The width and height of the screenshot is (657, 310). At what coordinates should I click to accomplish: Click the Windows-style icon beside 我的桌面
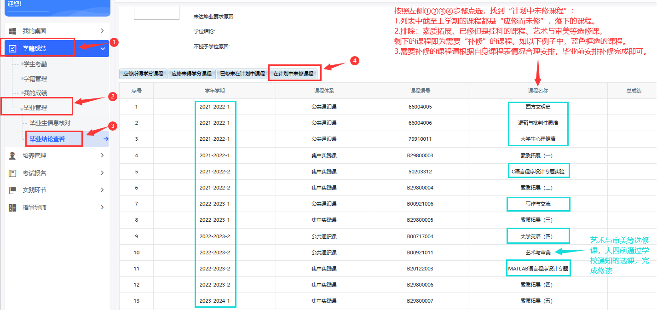click(x=12, y=31)
